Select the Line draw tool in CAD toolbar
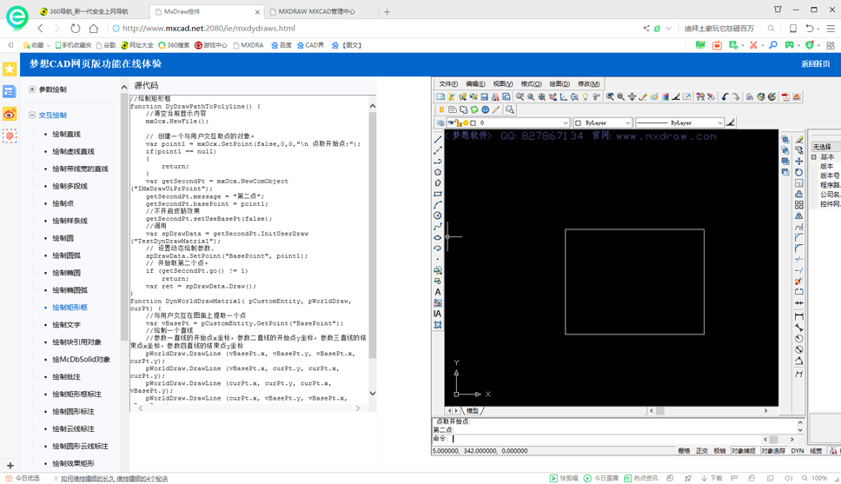Viewport: 841px width, 484px height. 438,140
